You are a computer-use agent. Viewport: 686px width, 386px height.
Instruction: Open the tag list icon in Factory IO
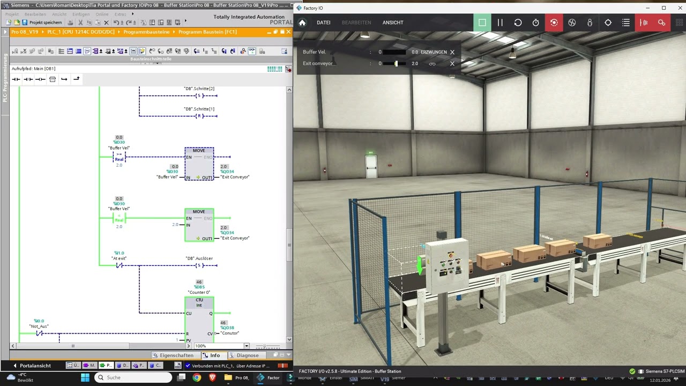(626, 23)
